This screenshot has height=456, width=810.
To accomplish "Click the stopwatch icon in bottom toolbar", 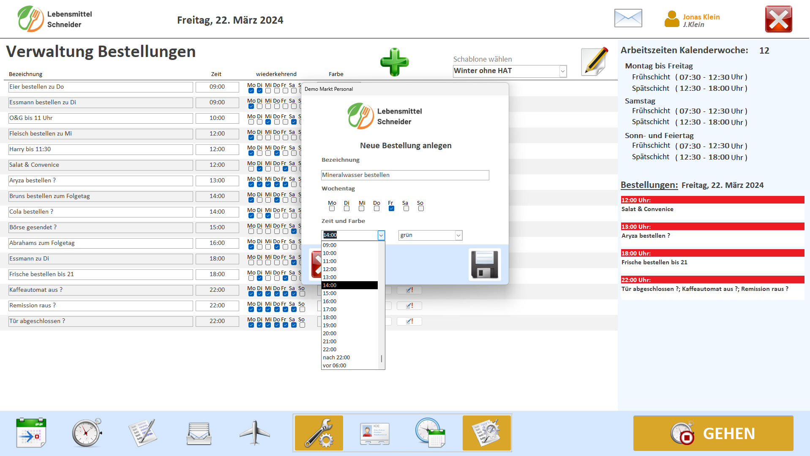I will click(87, 433).
